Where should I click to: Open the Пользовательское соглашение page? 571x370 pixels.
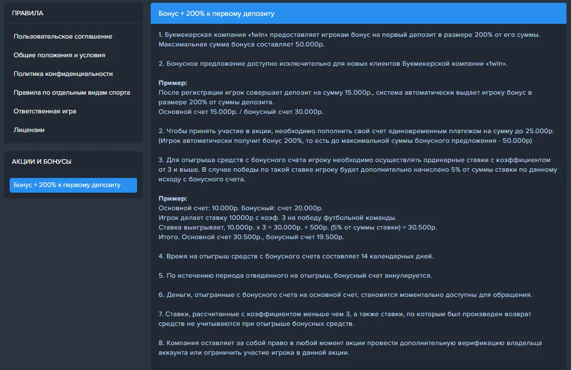coord(63,37)
